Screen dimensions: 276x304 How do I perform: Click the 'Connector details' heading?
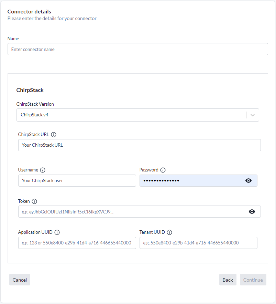point(29,12)
